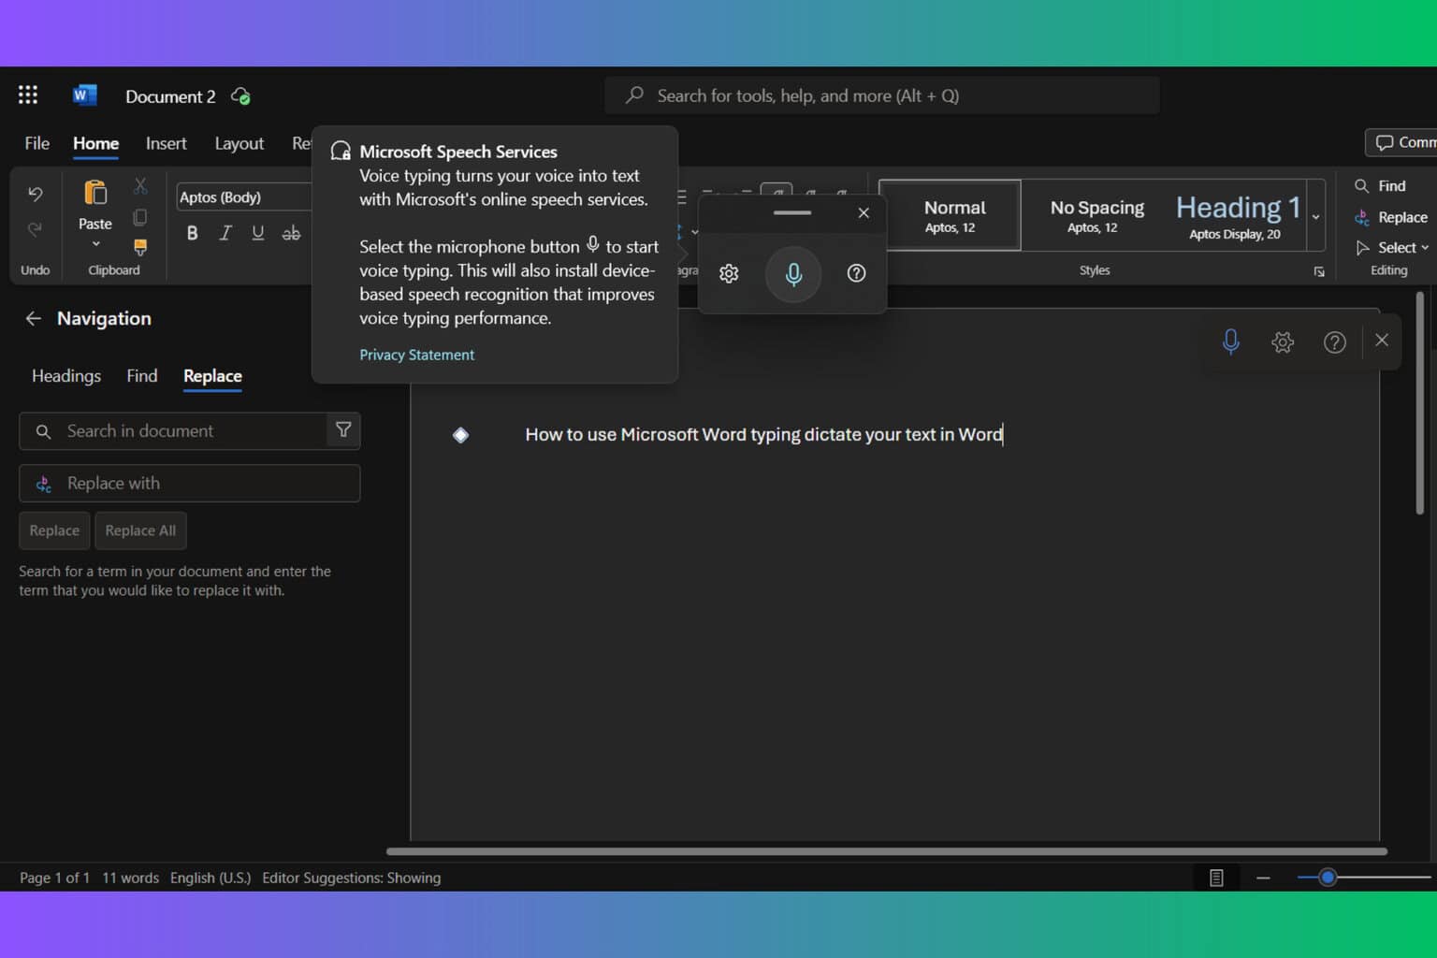
Task: Go back with Navigation pane arrow
Action: tap(33, 318)
